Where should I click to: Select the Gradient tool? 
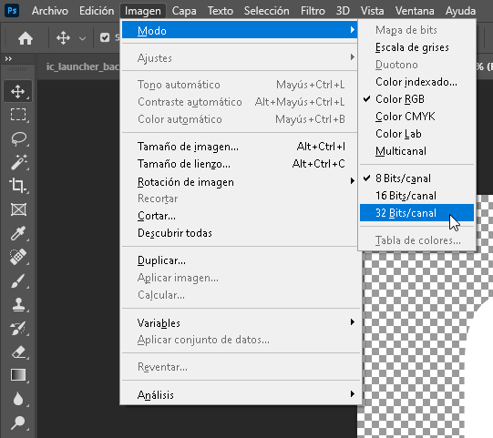(x=18, y=375)
